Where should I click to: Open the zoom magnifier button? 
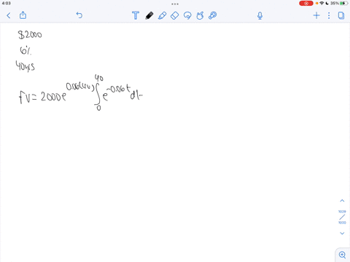coord(343,255)
